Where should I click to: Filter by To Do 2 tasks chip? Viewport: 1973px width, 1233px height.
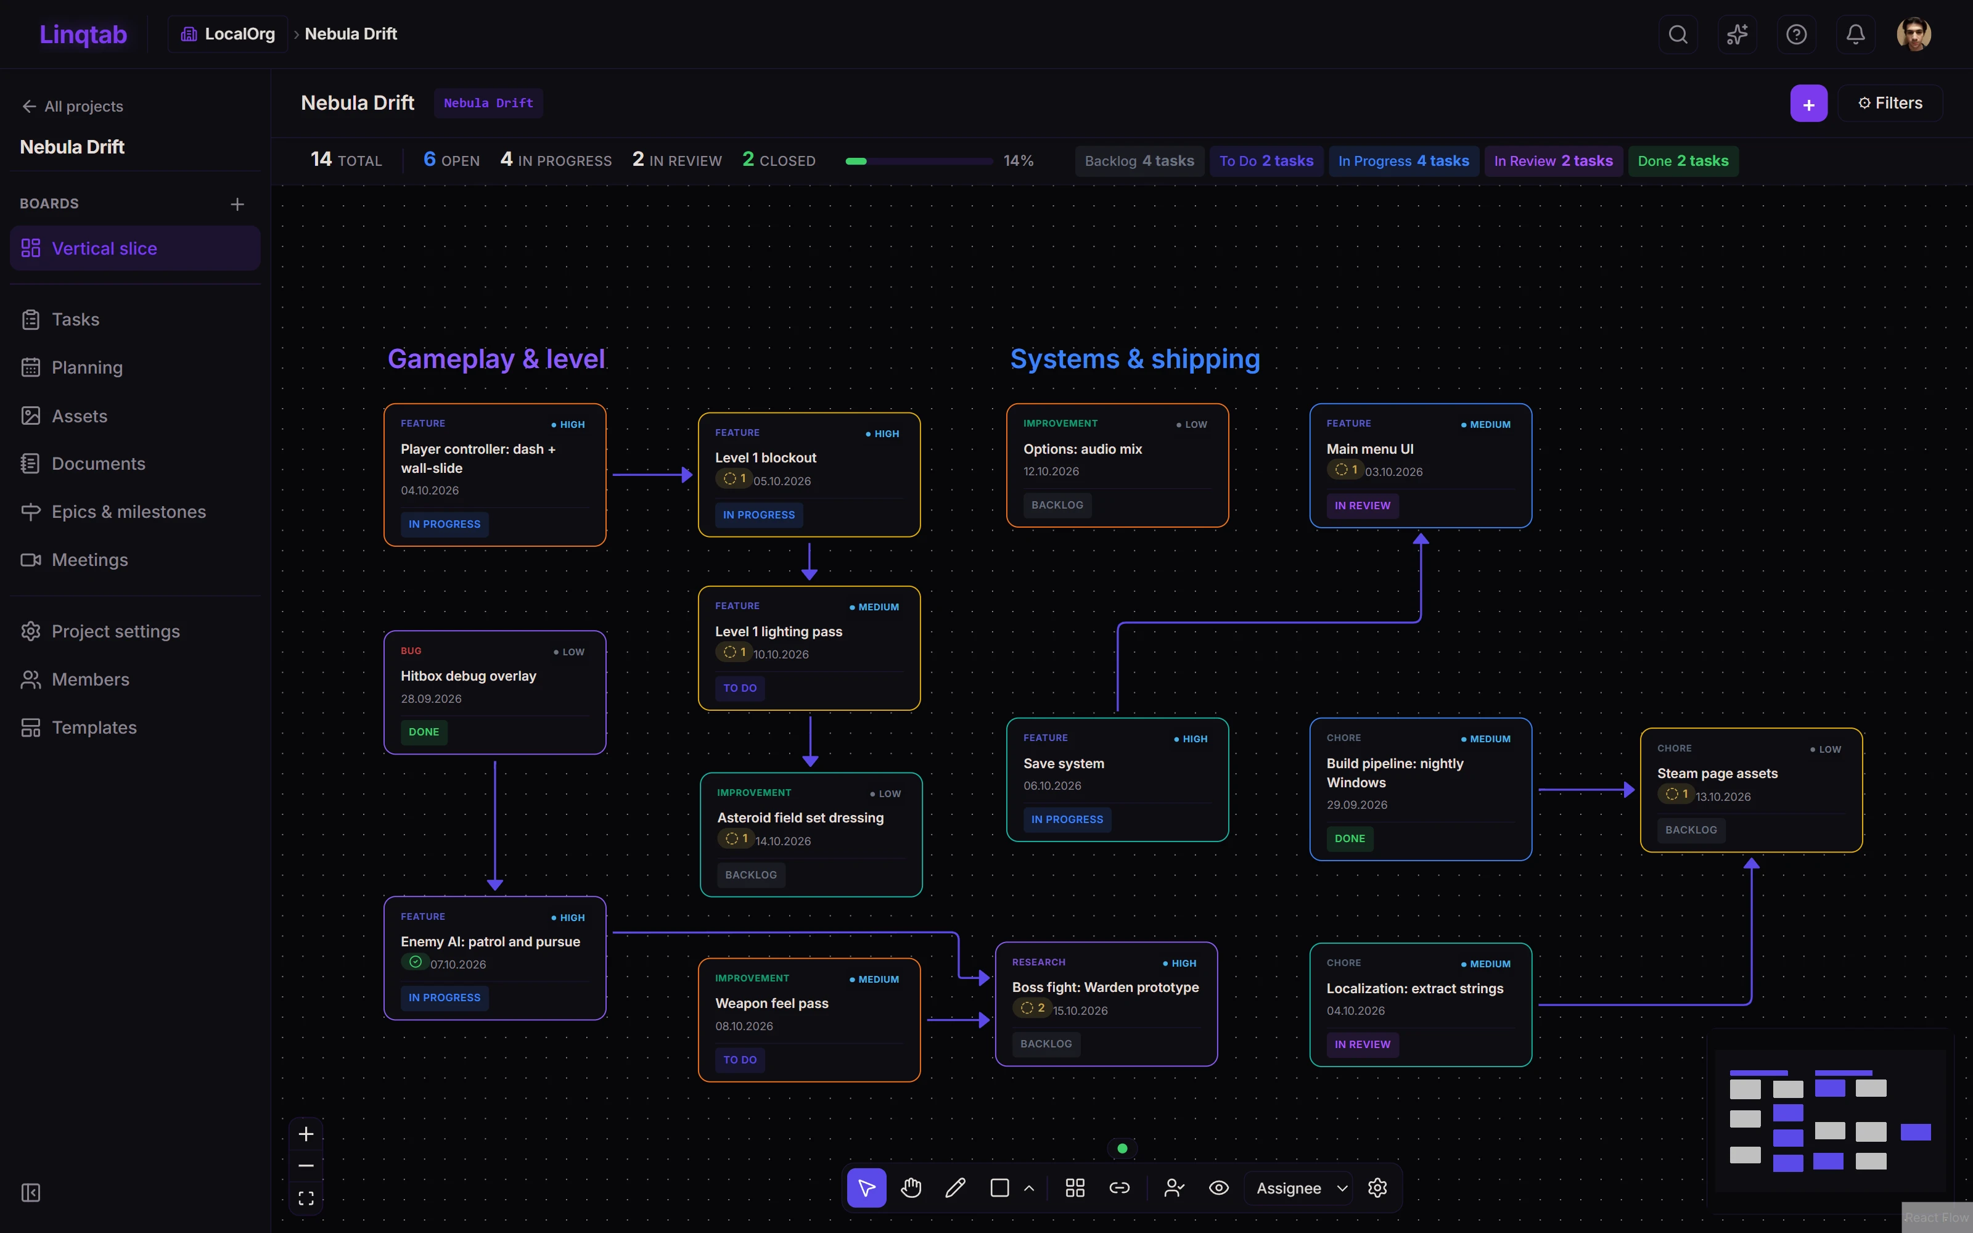1266,161
